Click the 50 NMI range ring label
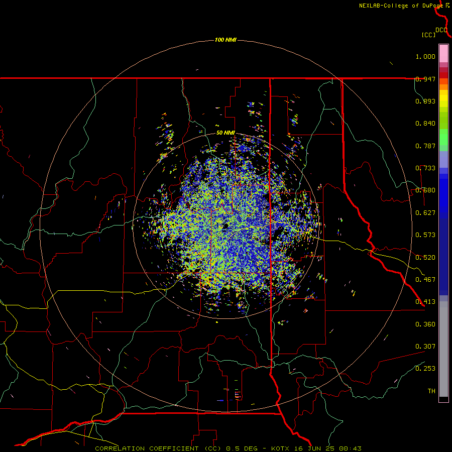Viewport: 452px width, 452px height. pos(225,133)
